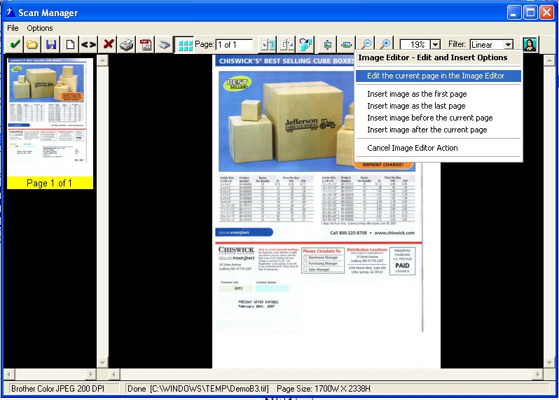
Task: Toggle the thumbnail grid view icon
Action: (x=185, y=45)
